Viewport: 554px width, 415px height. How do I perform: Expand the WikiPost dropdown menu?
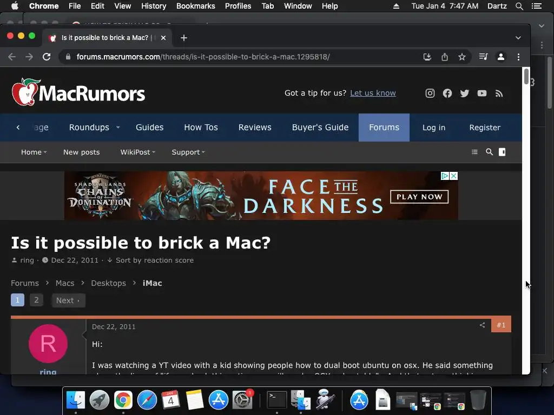[138, 152]
